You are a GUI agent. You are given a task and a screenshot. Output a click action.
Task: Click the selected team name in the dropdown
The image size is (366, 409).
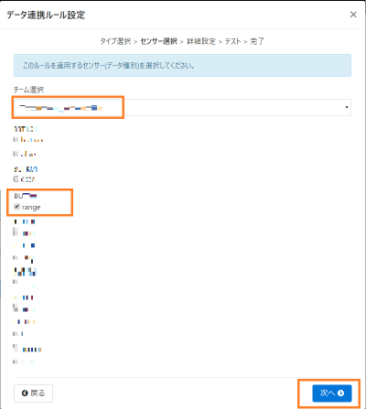[x=60, y=107]
